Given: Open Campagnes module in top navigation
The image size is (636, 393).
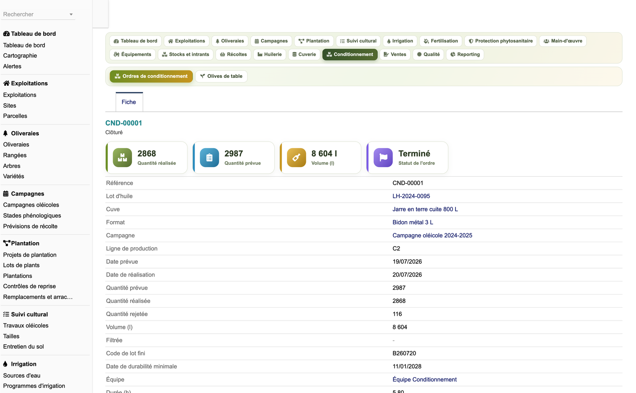Looking at the screenshot, I should point(271,41).
